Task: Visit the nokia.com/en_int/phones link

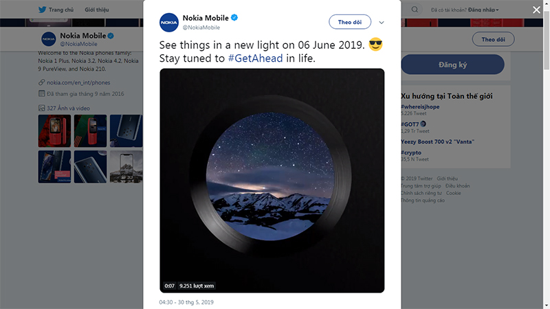Action: tap(77, 82)
